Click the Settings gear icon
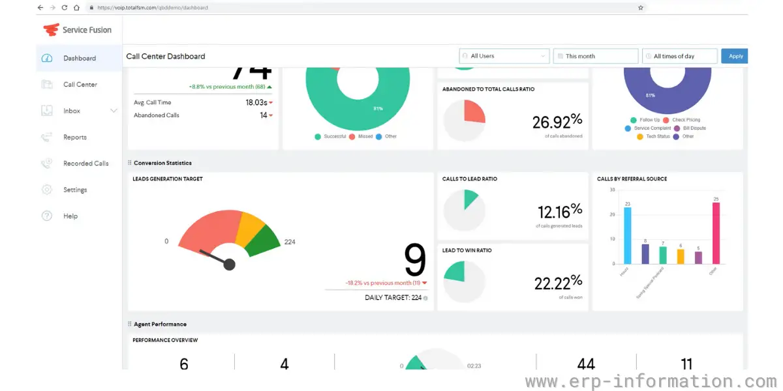The height and width of the screenshot is (391, 783). [47, 190]
